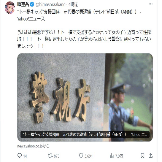Click the reply count 14

pos(25,156)
